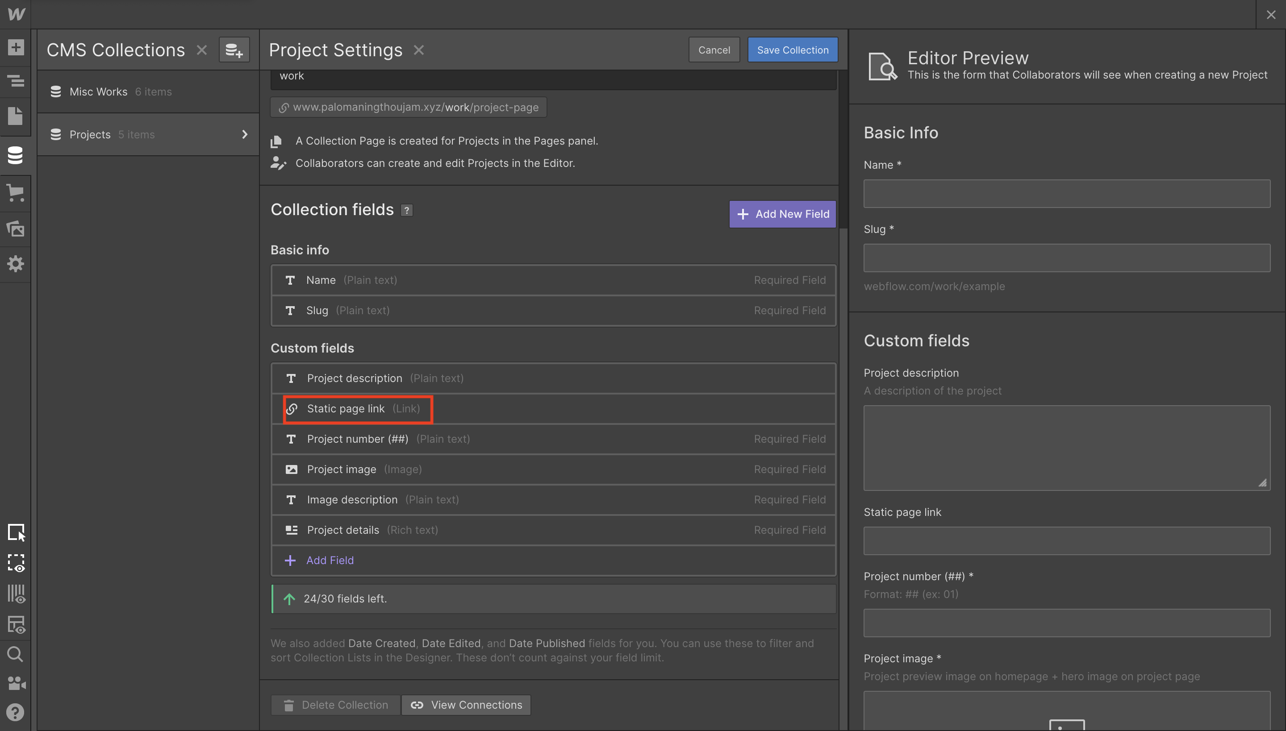The width and height of the screenshot is (1286, 731).
Task: Click the Add Field link
Action: pyautogui.click(x=330, y=561)
